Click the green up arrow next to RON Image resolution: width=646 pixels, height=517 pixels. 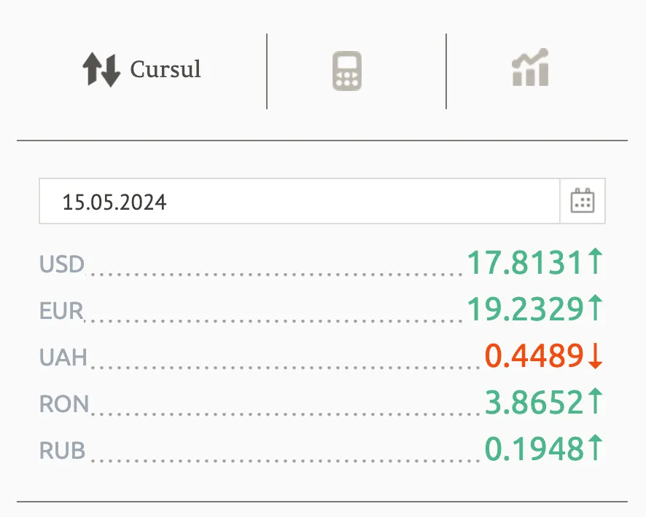(595, 401)
